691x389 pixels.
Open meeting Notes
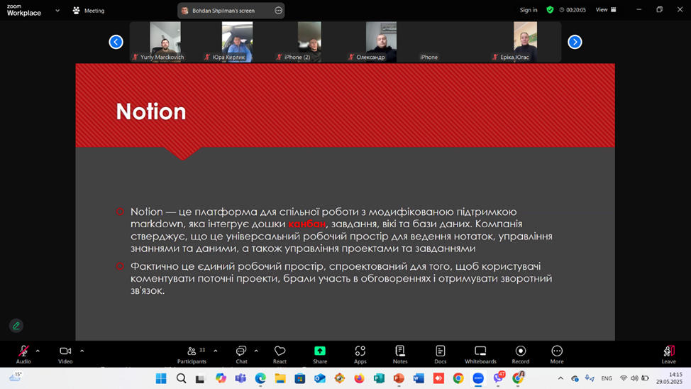point(400,355)
